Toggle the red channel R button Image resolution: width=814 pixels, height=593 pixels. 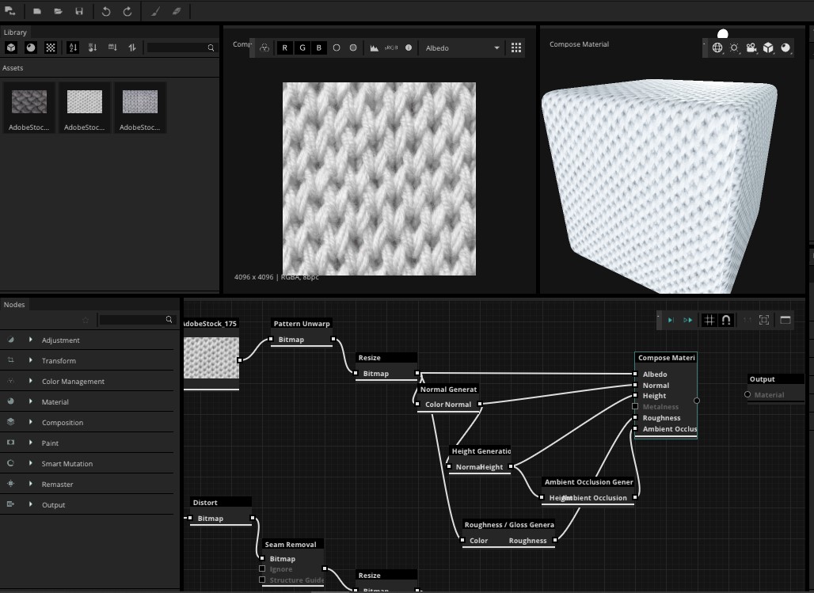pos(285,48)
